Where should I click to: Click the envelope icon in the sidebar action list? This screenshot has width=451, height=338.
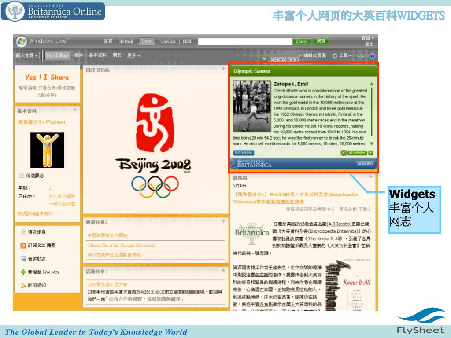[23, 232]
